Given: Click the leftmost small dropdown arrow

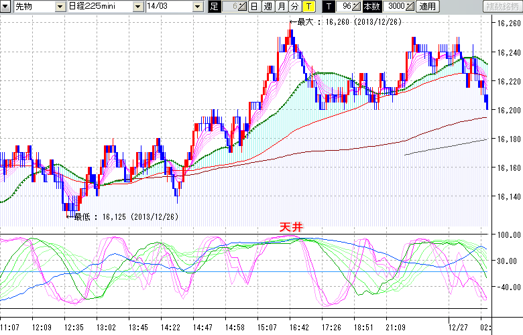Looking at the screenshot, I should click(7, 7).
